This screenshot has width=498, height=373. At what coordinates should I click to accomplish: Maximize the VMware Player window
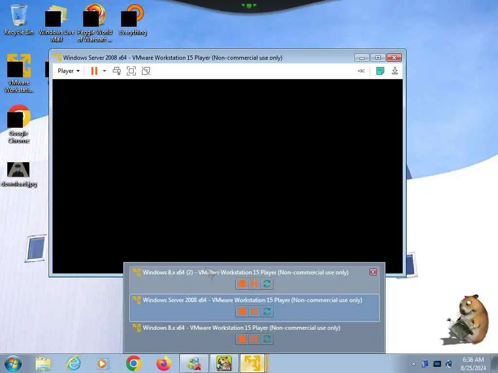pos(378,57)
